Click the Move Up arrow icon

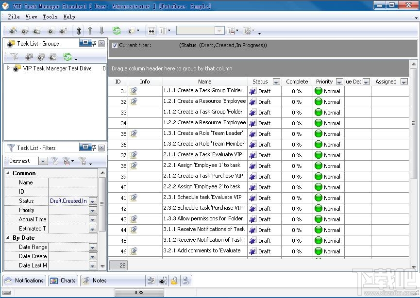coord(90,31)
